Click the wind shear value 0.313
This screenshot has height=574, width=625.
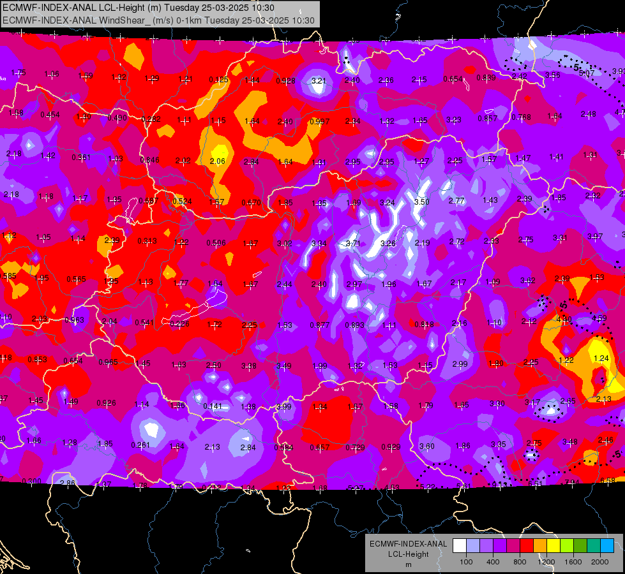[147, 241]
